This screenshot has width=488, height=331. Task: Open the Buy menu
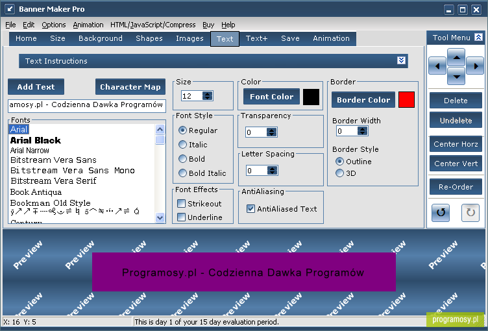(x=208, y=25)
